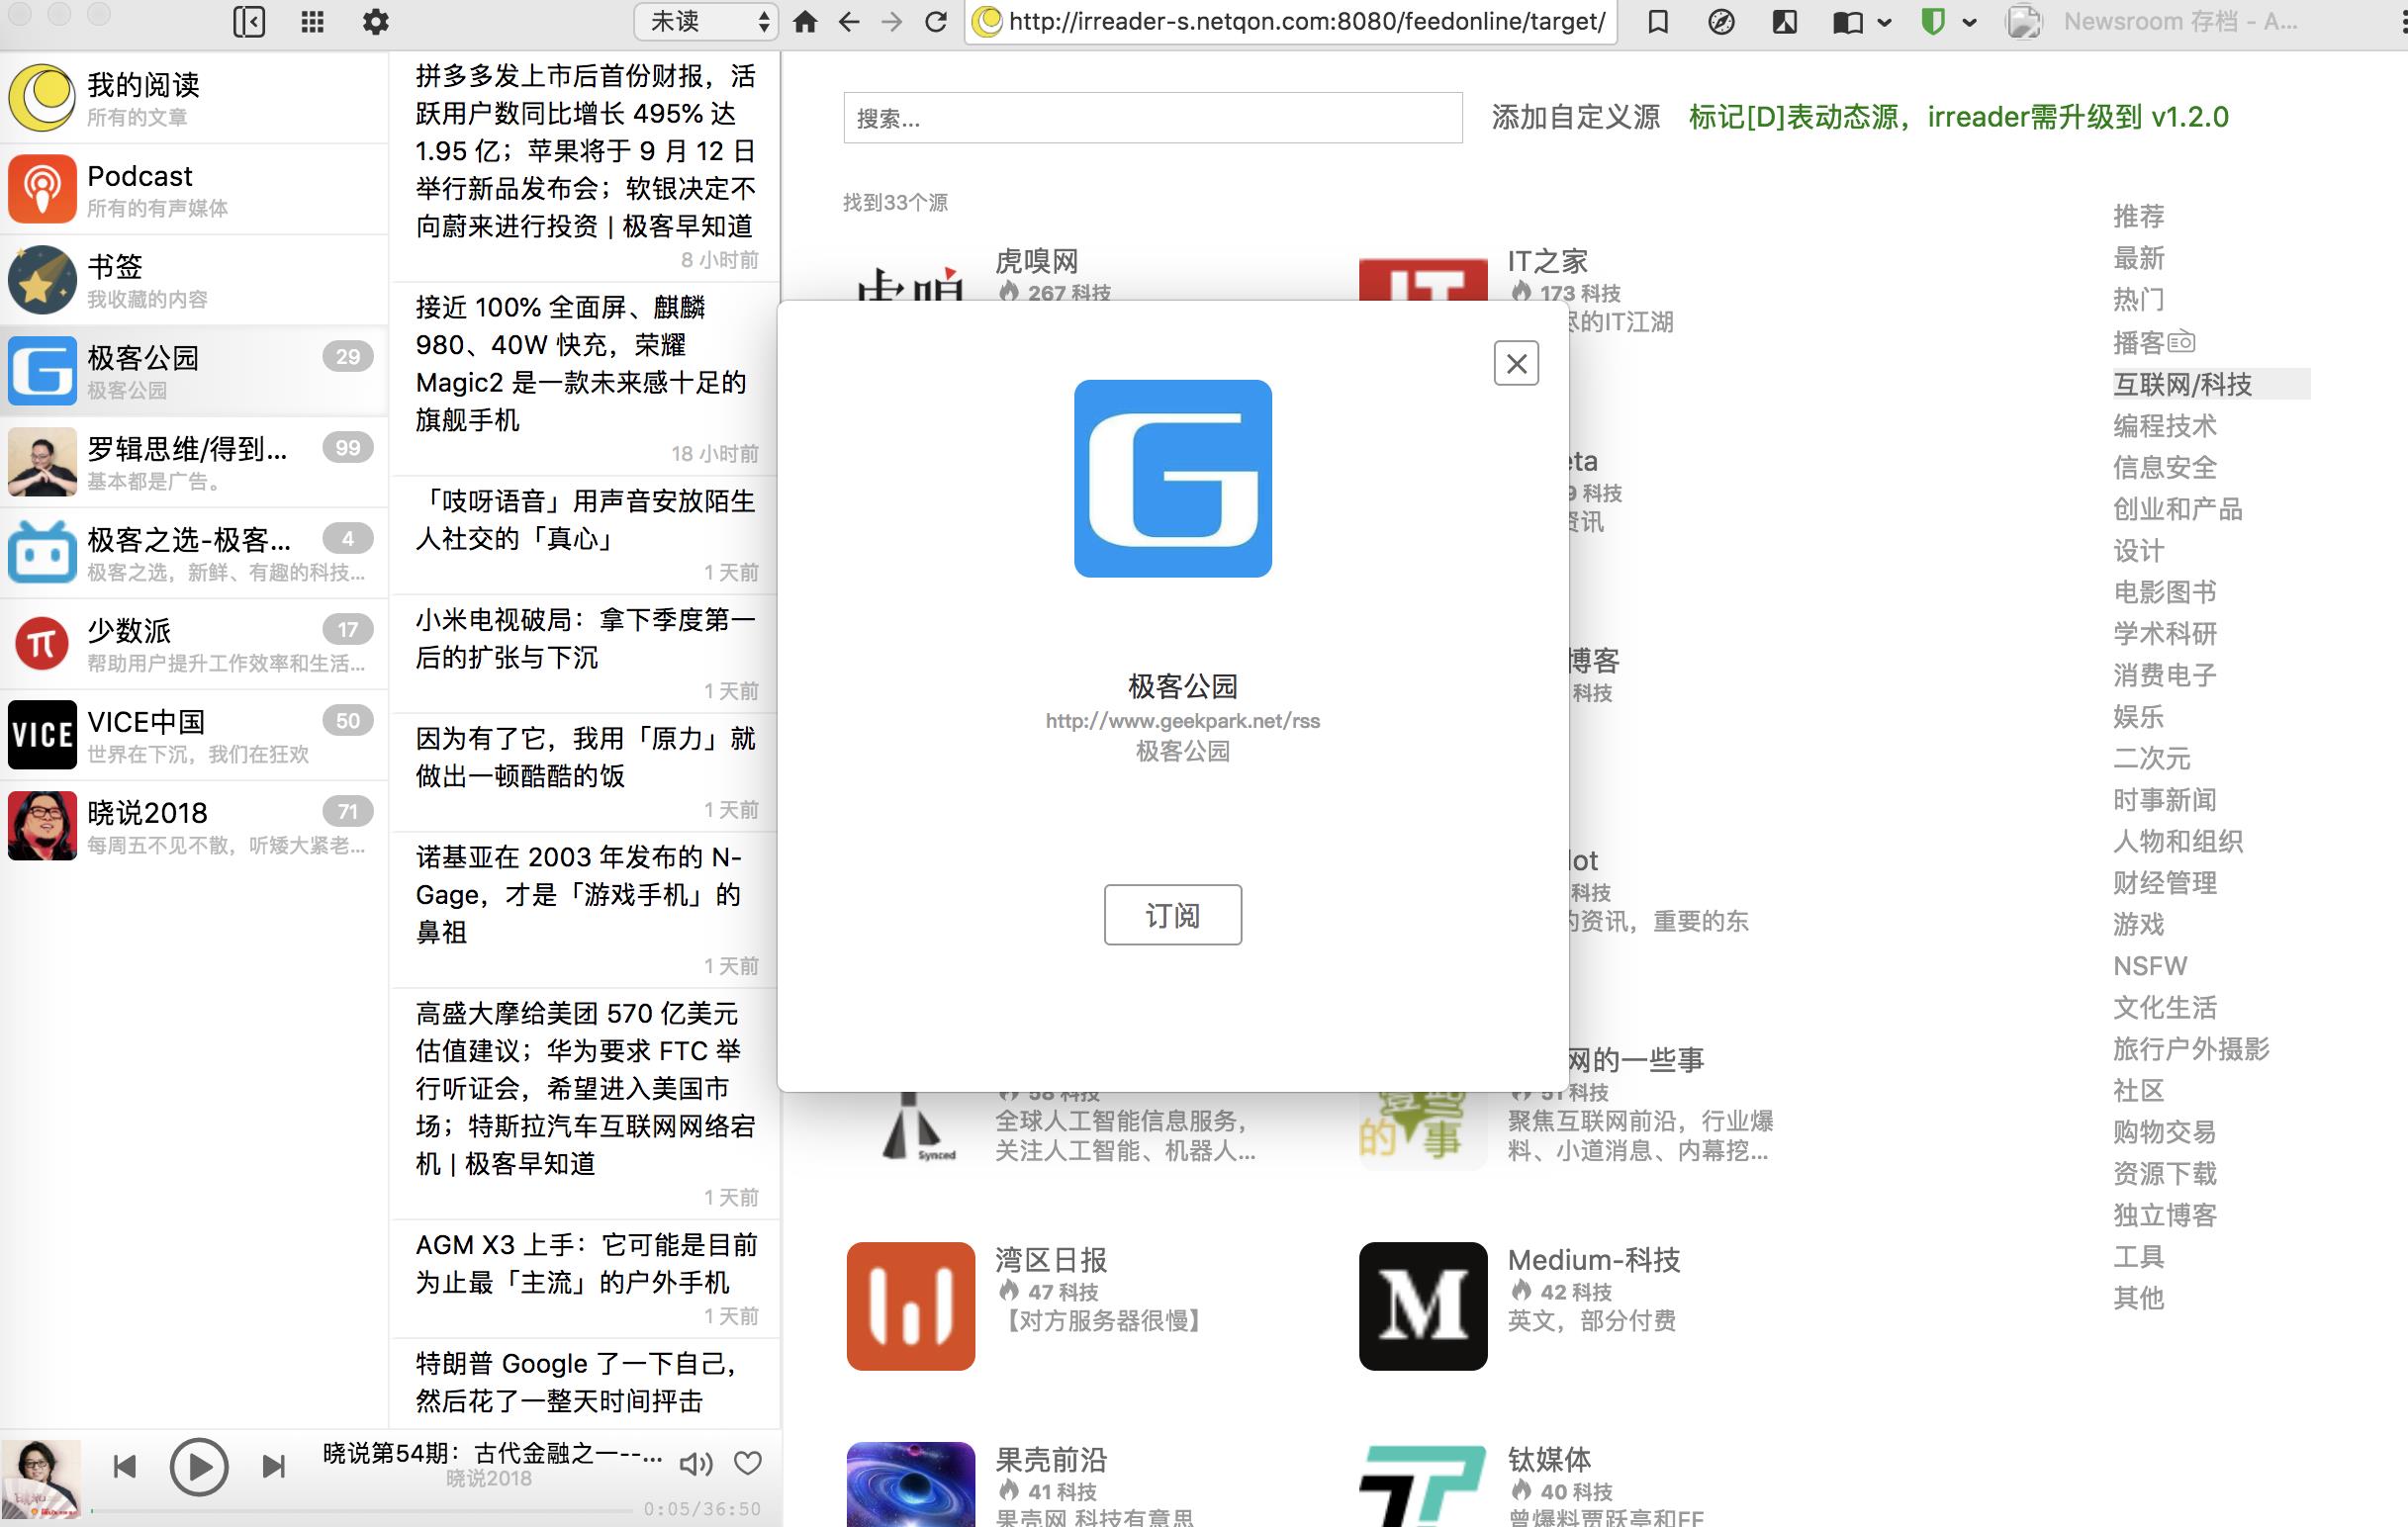Image resolution: width=2408 pixels, height=1527 pixels.
Task: Select the 热门 category in the right list
Action: pos(2138,300)
